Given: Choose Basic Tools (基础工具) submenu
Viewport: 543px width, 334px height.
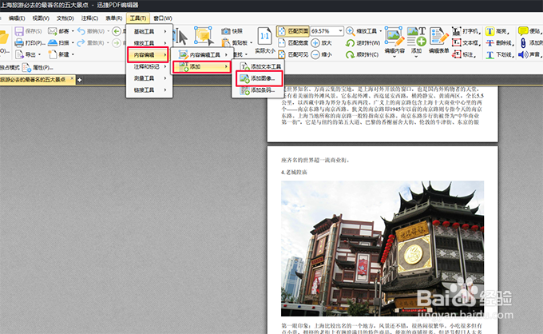Looking at the screenshot, I should 149,31.
